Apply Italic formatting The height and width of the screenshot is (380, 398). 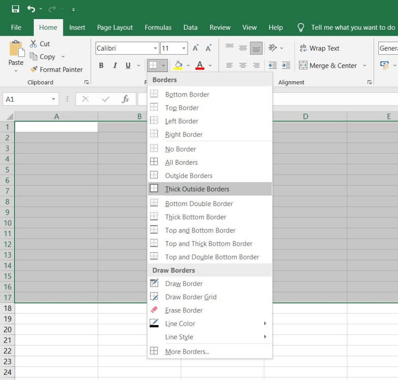(115, 65)
